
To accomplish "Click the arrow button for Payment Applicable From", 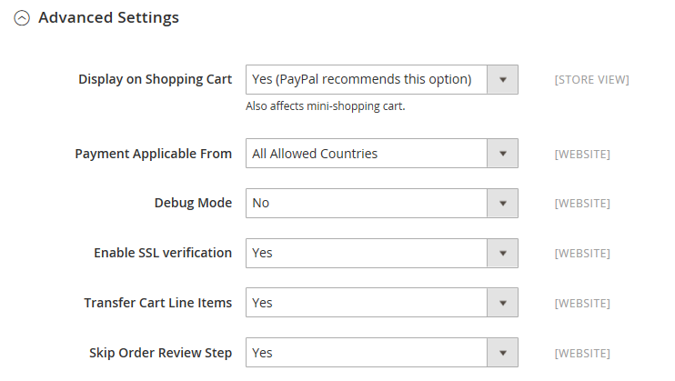I will click(x=502, y=154).
